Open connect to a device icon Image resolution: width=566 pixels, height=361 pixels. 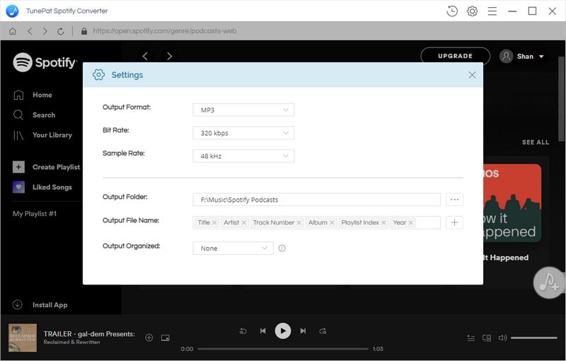(487, 338)
